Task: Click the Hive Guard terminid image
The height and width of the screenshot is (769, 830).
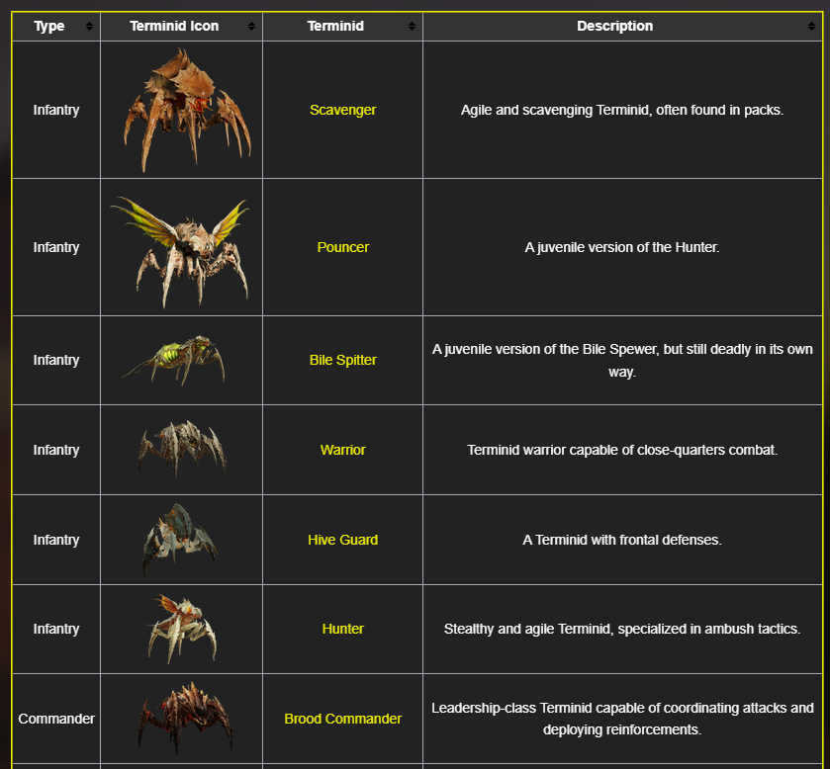Action: [x=181, y=538]
